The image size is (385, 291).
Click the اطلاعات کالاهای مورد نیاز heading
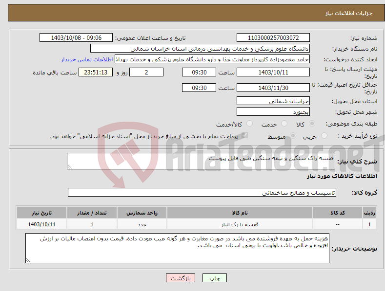click(x=342, y=176)
